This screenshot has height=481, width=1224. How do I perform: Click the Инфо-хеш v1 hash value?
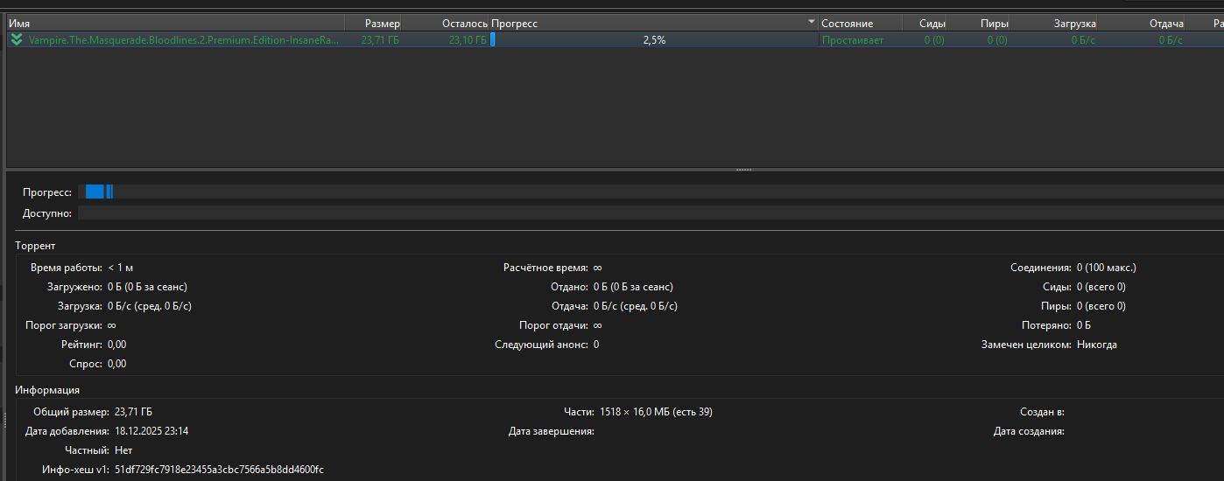click(219, 470)
